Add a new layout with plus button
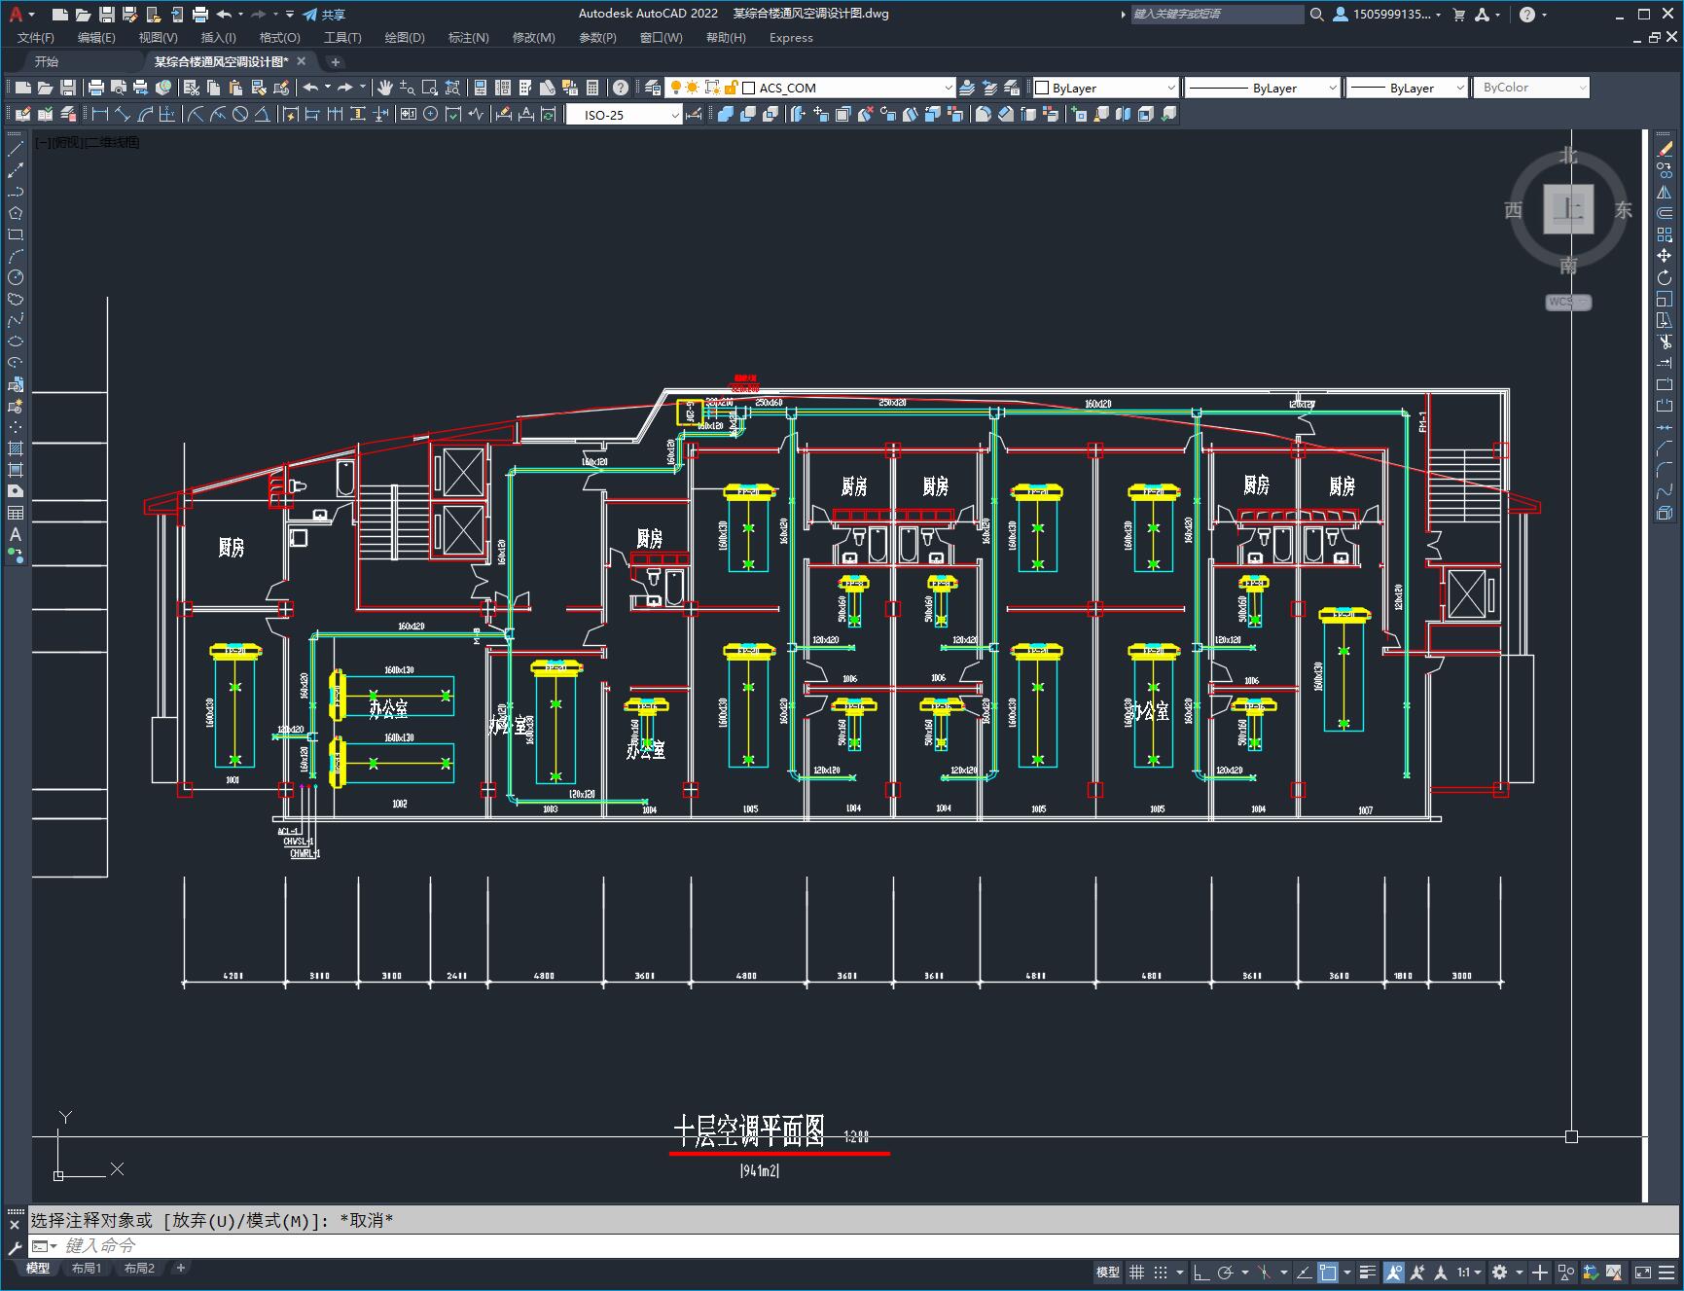1684x1291 pixels. [181, 1269]
